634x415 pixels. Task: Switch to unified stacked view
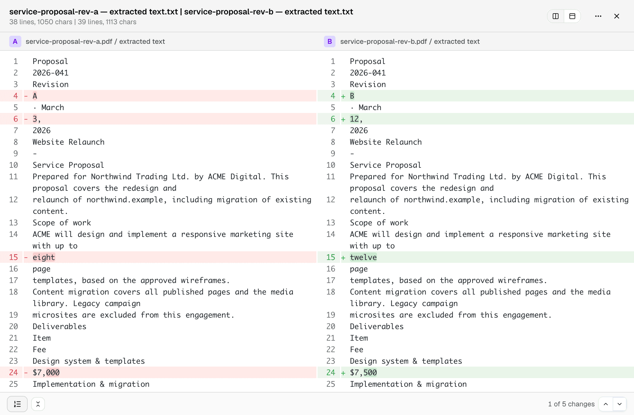pyautogui.click(x=572, y=16)
